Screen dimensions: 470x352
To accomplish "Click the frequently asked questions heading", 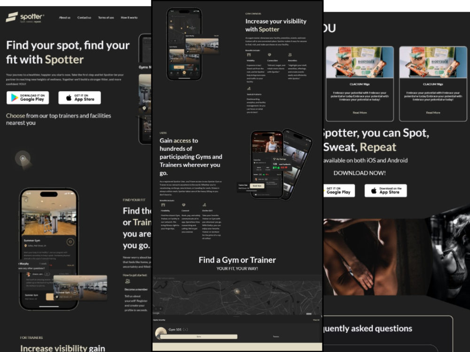I will [x=368, y=329].
